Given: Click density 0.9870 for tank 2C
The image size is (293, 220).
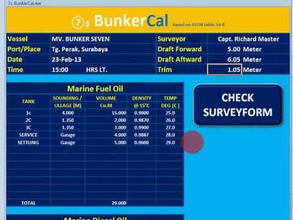Looking at the screenshot, I should tap(142, 120).
